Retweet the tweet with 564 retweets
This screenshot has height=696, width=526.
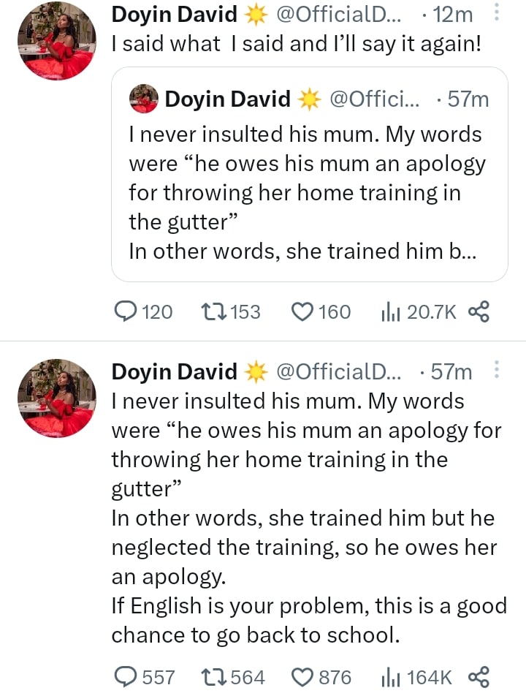tap(213, 676)
